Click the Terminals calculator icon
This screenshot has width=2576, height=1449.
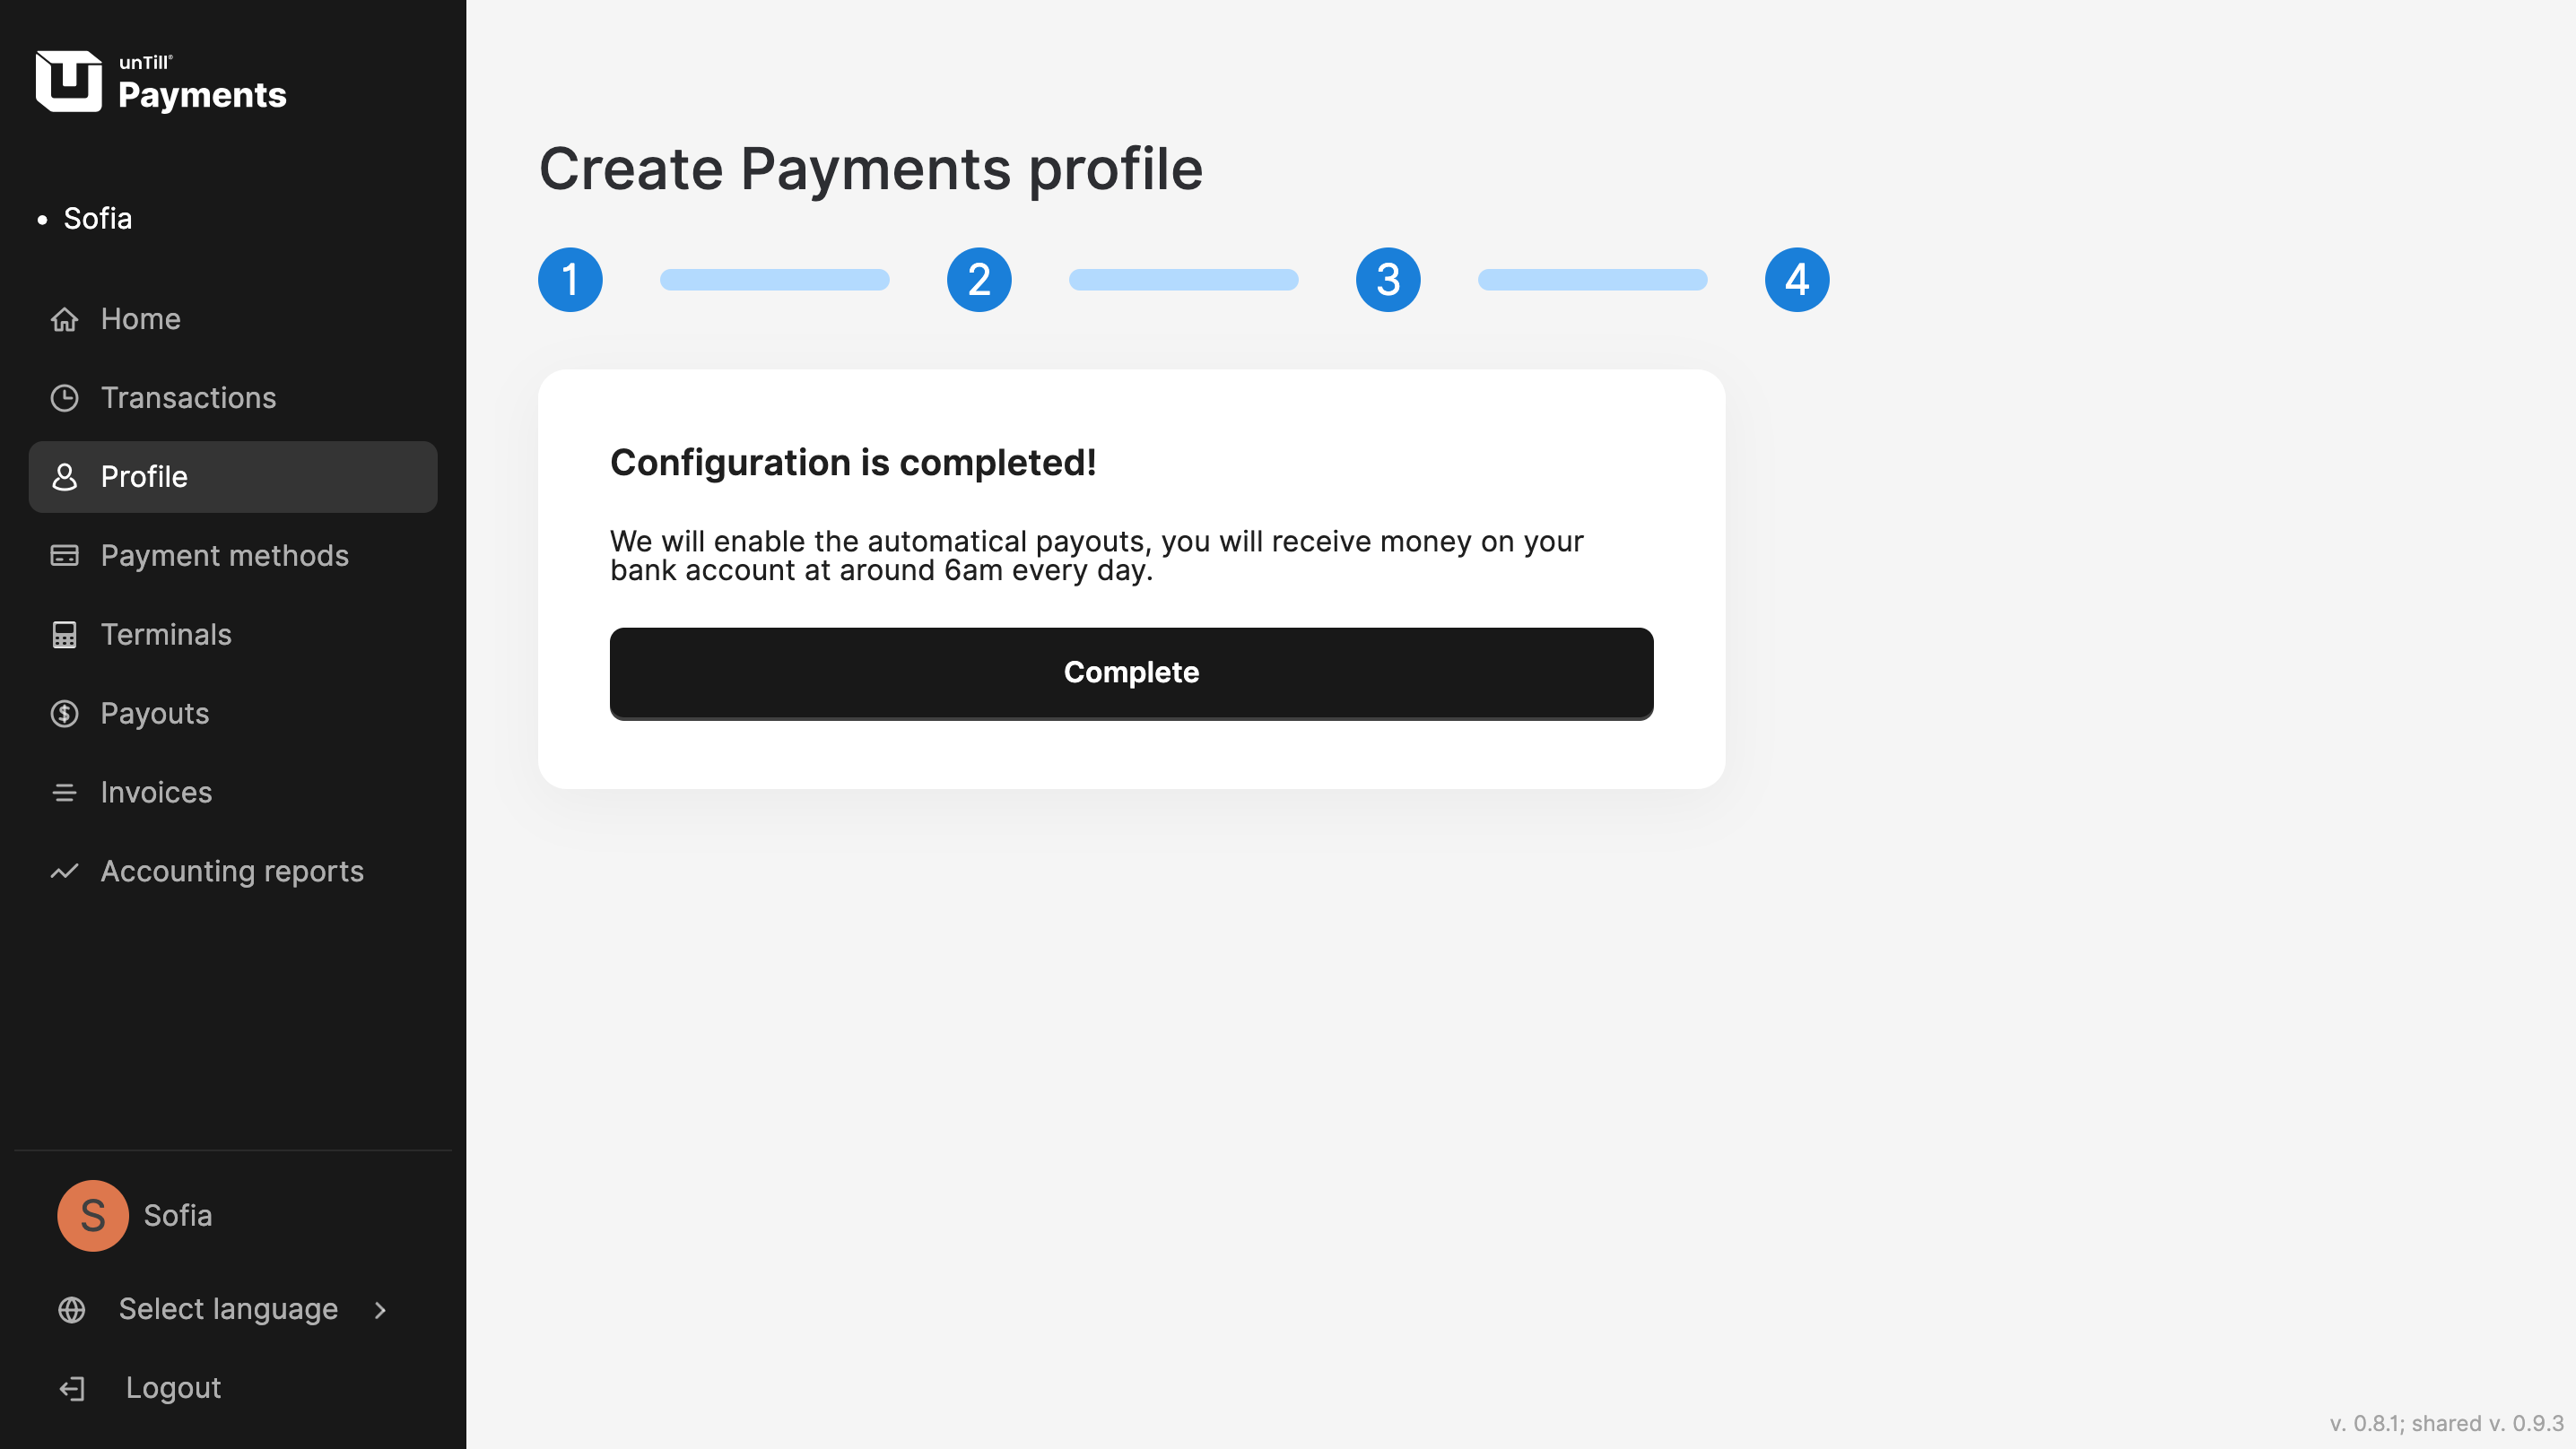(65, 635)
